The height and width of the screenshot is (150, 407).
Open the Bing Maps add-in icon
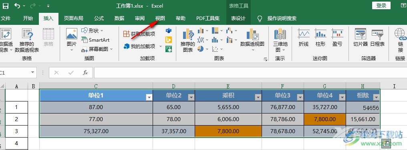169,40
